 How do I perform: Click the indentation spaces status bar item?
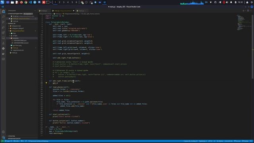coord(203,141)
